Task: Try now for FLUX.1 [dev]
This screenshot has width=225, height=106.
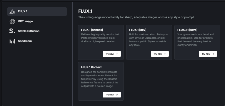Action: pos(160,54)
